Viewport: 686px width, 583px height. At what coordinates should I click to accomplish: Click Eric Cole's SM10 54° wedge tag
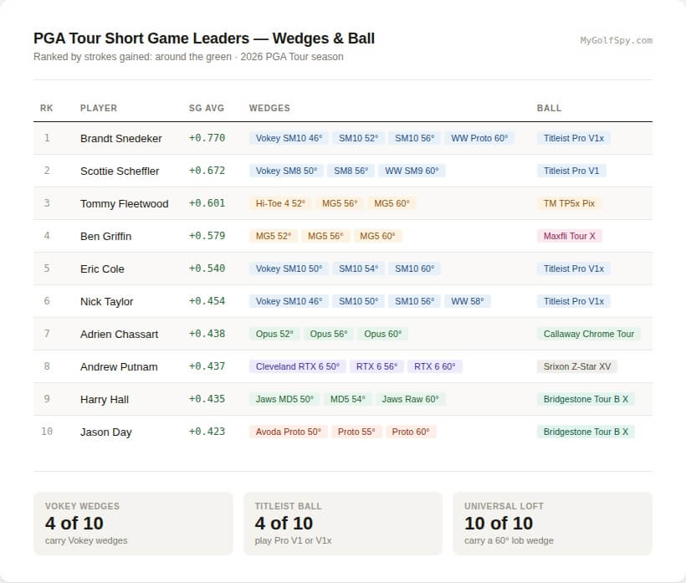(358, 268)
